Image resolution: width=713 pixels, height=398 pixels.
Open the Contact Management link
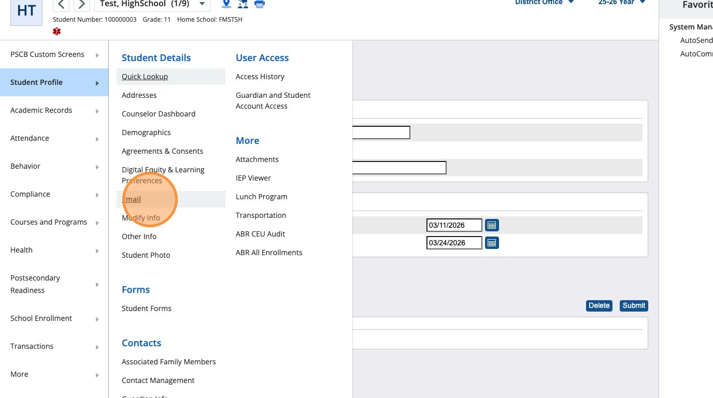pos(158,380)
